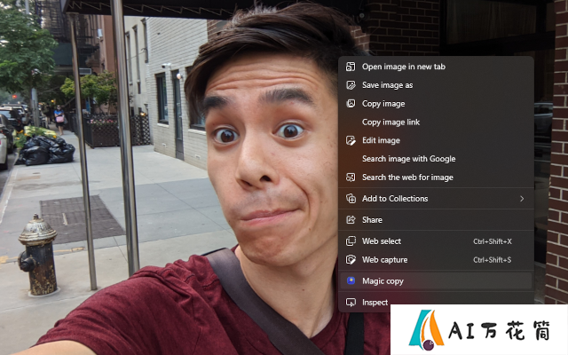This screenshot has width=568, height=355.
Task: Click the Add to Collections label
Action: (x=395, y=199)
